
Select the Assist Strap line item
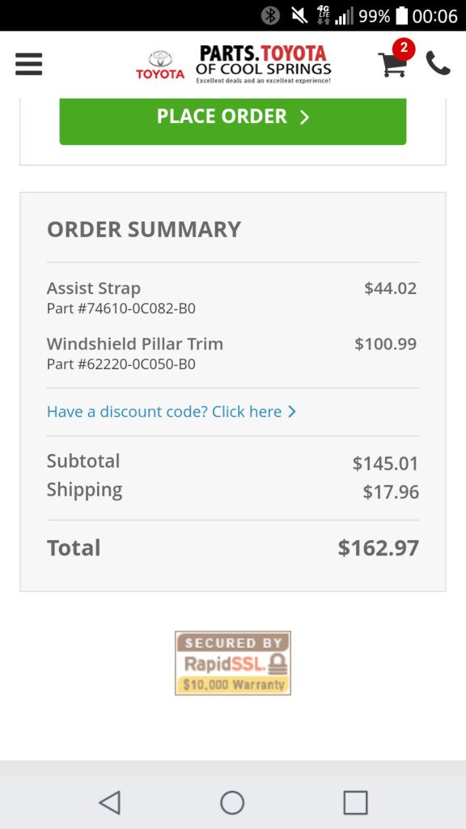point(232,298)
